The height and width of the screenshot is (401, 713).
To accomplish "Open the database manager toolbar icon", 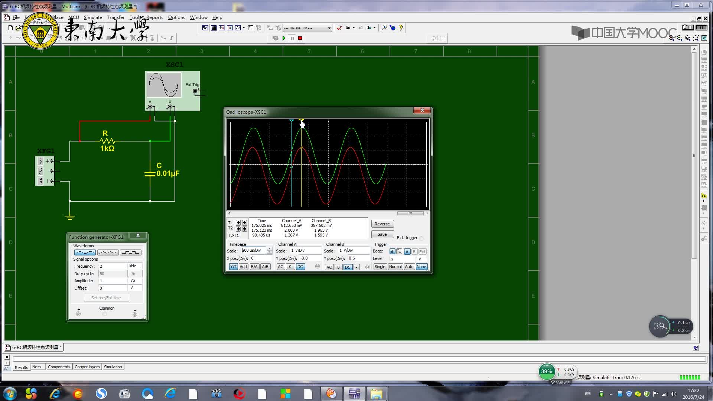I will pyautogui.click(x=222, y=28).
